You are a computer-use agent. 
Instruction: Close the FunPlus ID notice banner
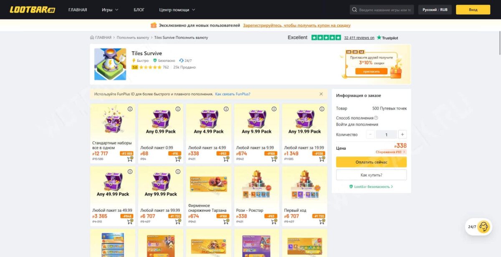(321, 94)
